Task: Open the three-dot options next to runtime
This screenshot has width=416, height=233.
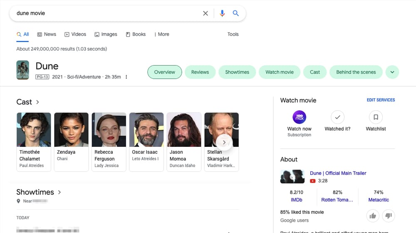Action: 126,77
